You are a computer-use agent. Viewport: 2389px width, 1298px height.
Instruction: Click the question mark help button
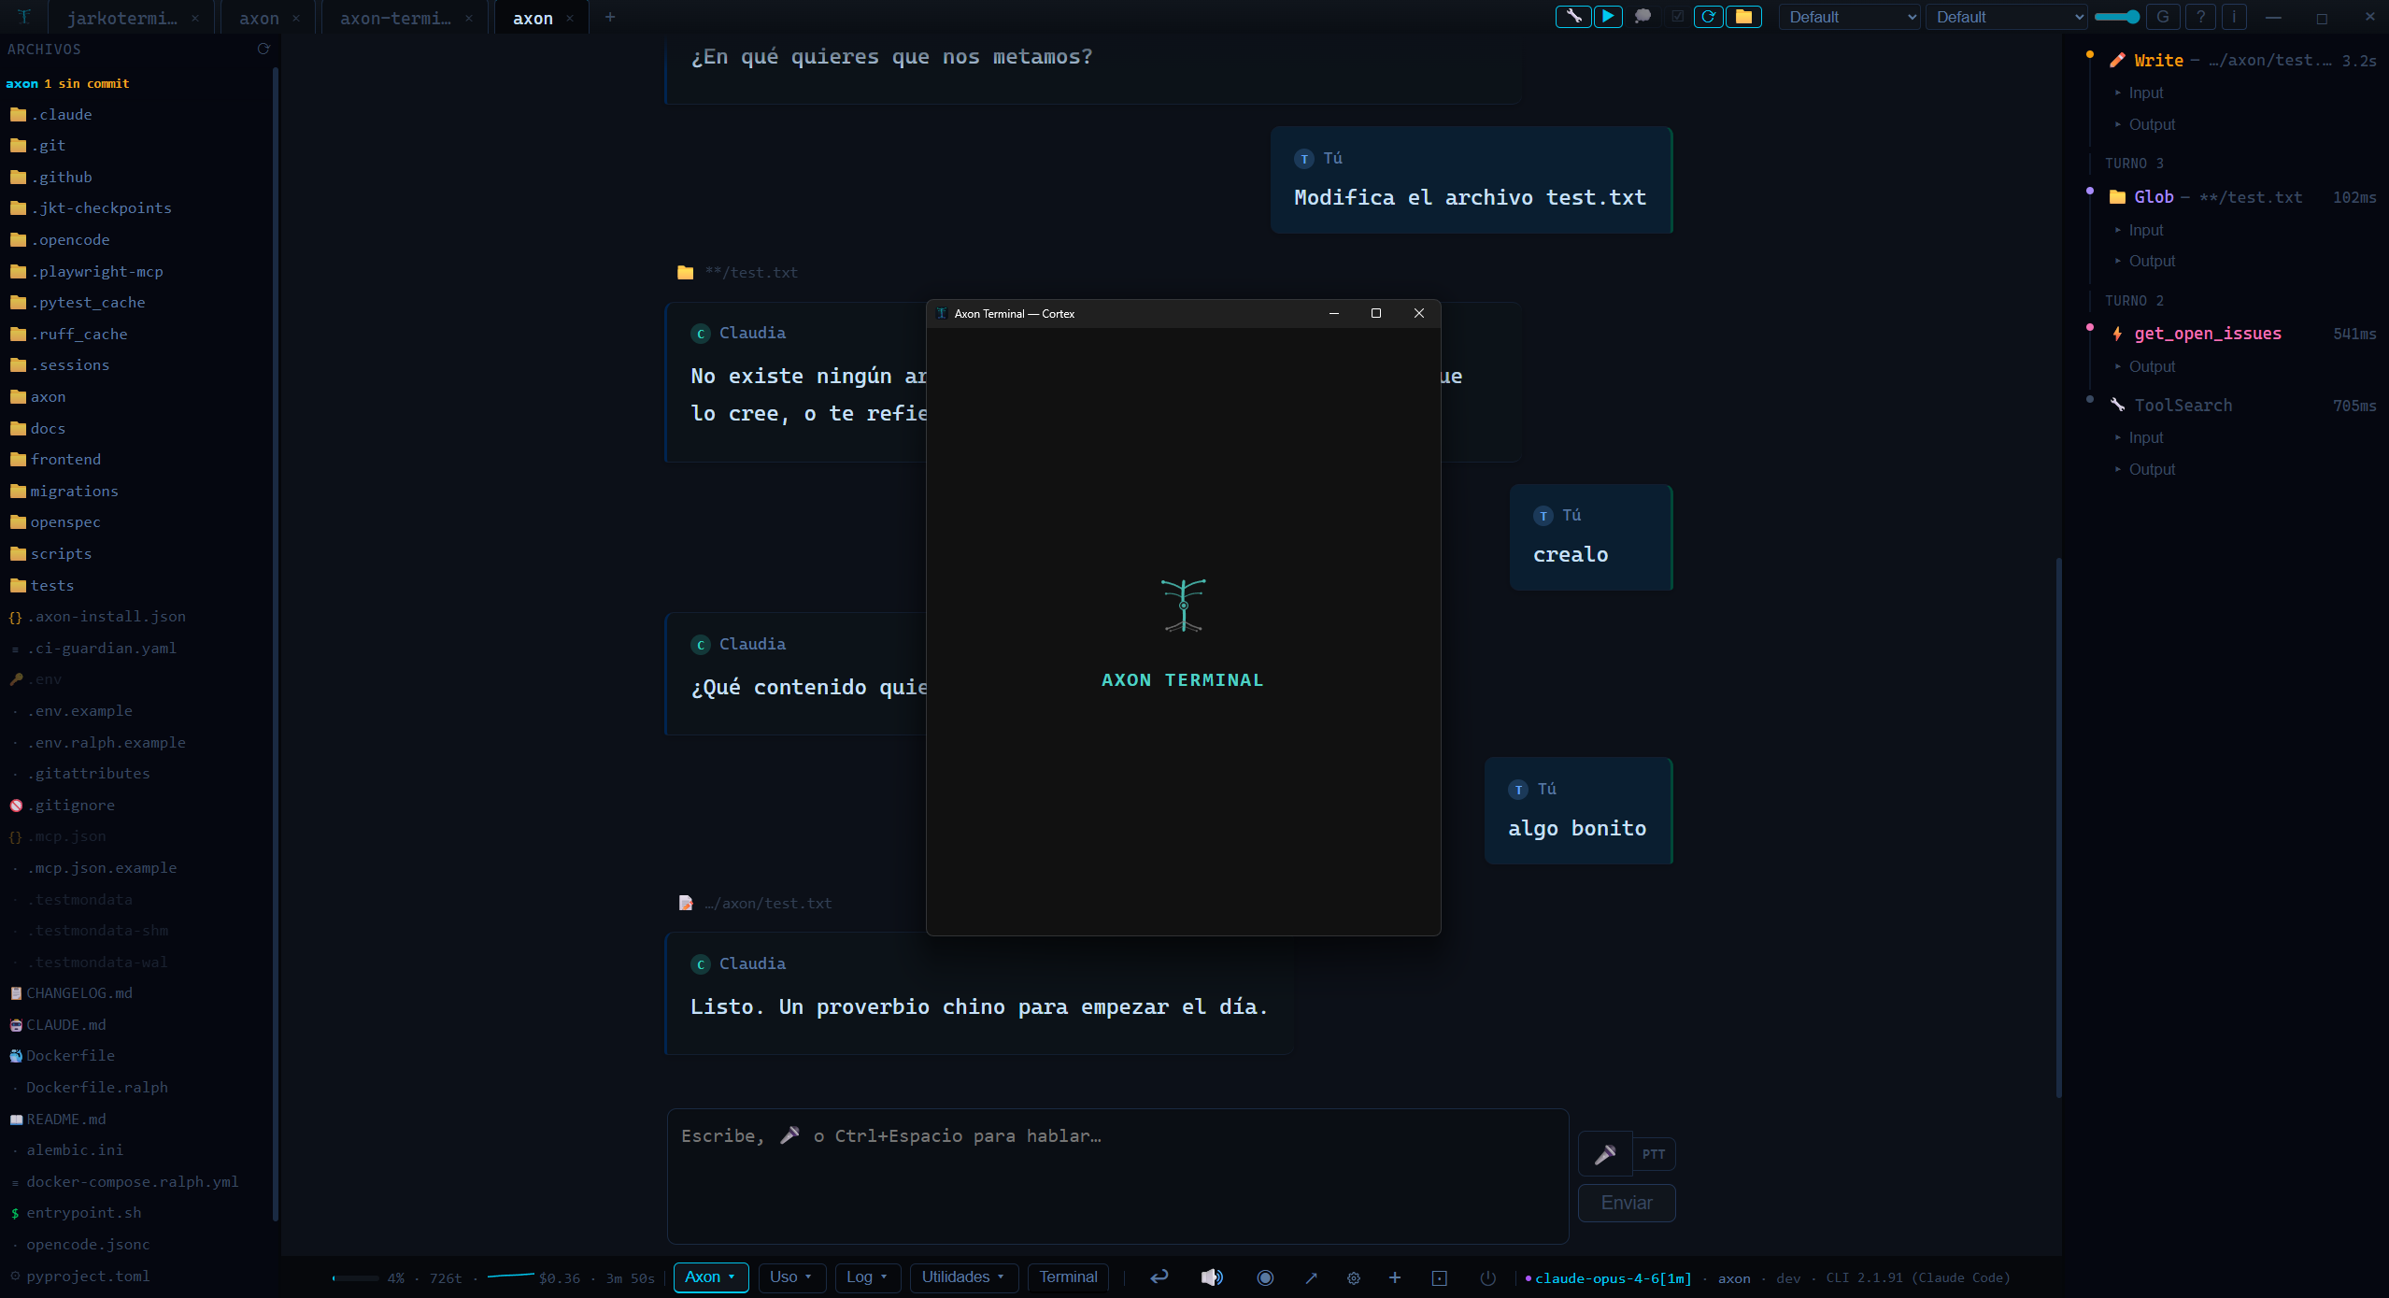pos(2201,17)
